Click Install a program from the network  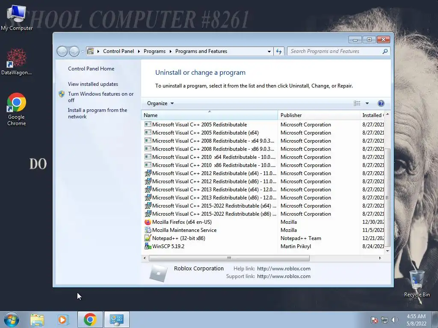[97, 113]
